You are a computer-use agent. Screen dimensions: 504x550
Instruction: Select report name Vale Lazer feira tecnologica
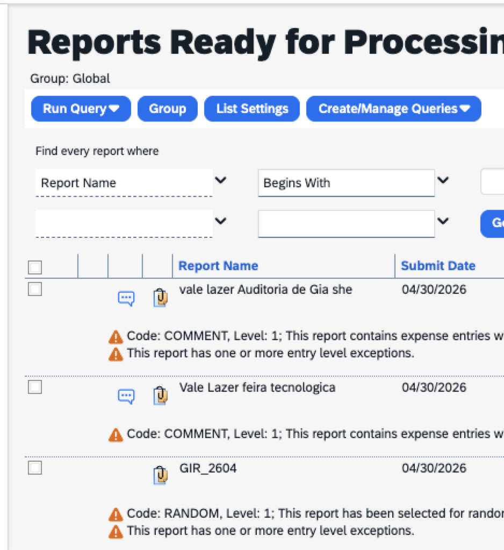(257, 387)
